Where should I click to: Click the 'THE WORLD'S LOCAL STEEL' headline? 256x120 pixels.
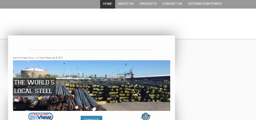tap(34, 86)
